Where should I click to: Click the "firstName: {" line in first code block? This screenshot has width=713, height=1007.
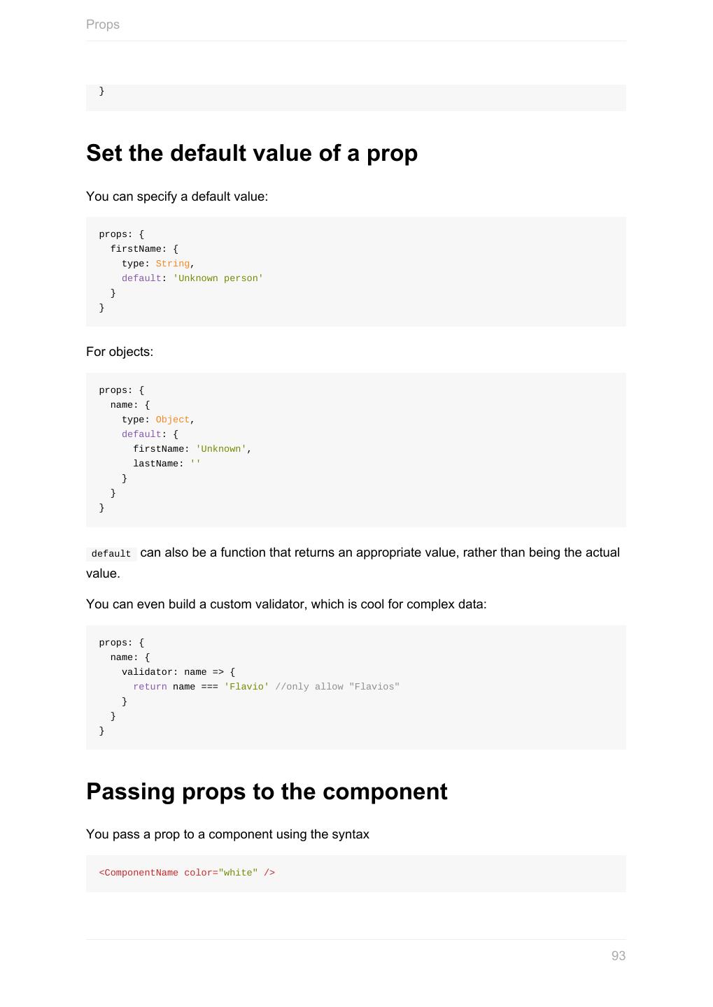tap(144, 249)
